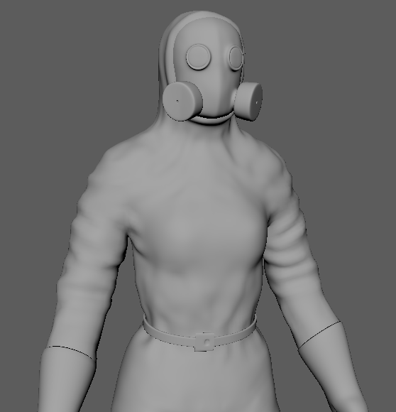Pick the center dot on the screen-right filter canister

(257, 102)
